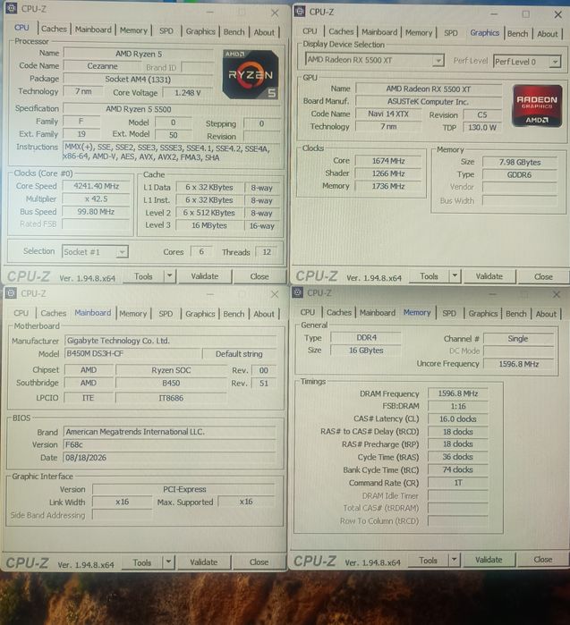Click the memory Size value 16 GBytes
The image size is (570, 625).
(x=366, y=350)
